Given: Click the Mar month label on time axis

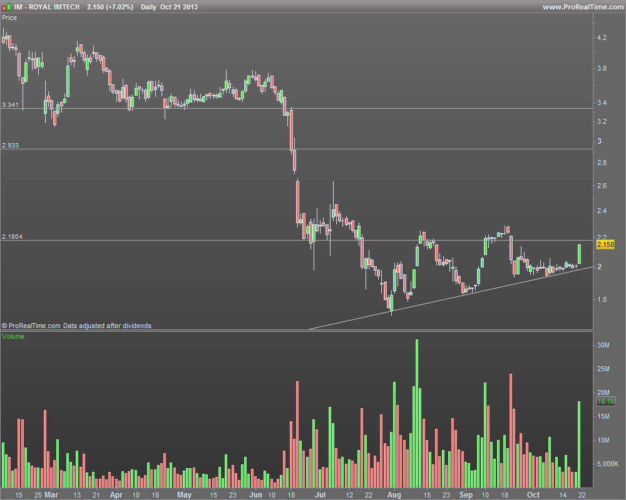Looking at the screenshot, I should coord(51,495).
